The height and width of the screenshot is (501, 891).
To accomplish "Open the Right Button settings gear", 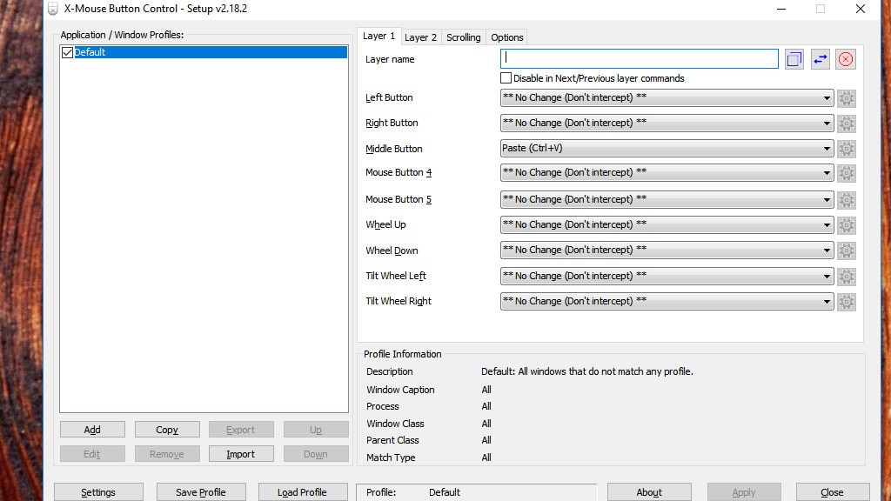I will [x=846, y=124].
